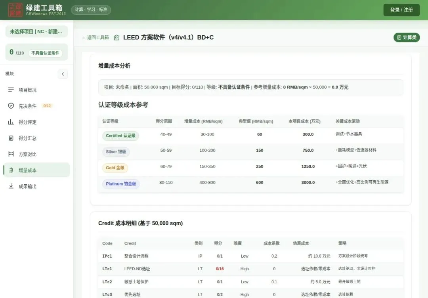The width and height of the screenshot is (428, 298).
Task: Click the 登录 / 注册 button
Action: coord(401,10)
